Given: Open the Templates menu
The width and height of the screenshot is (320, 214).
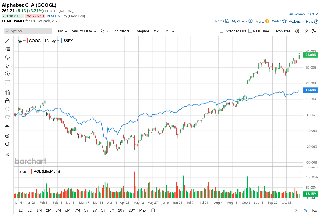Looking at the screenshot, I should (x=282, y=31).
